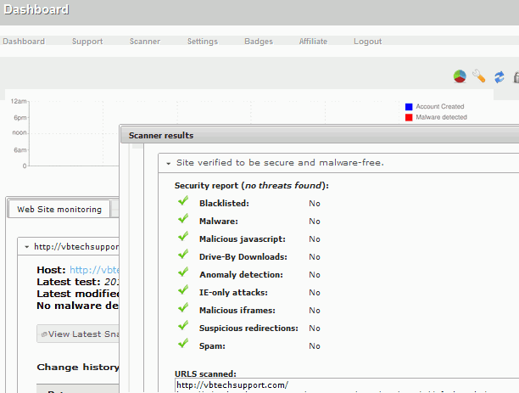This screenshot has width=519, height=393.
Task: Collapse the vbtechsupport site monitoring entry
Action: [27, 247]
